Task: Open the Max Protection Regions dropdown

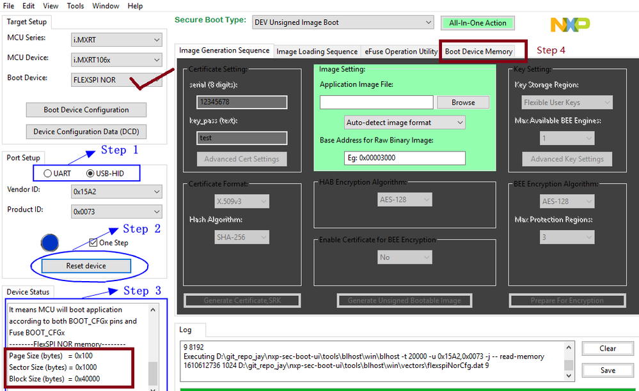Action: point(567,237)
